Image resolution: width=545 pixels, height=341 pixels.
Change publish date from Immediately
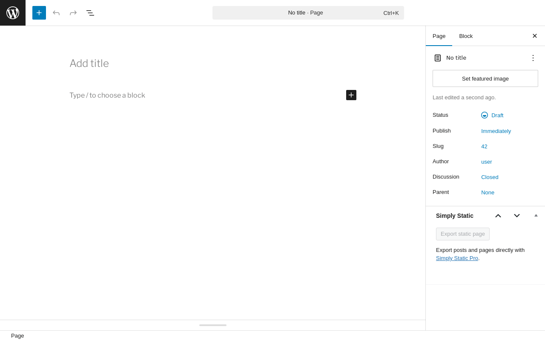point(496,131)
